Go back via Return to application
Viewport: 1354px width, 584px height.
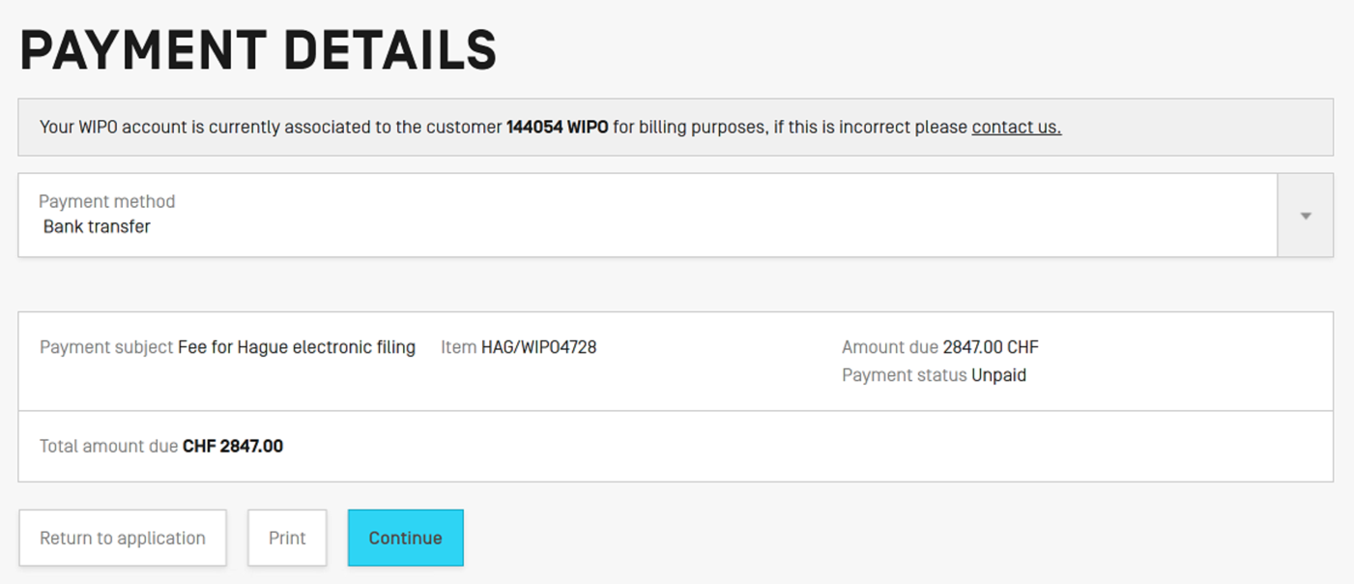click(123, 538)
